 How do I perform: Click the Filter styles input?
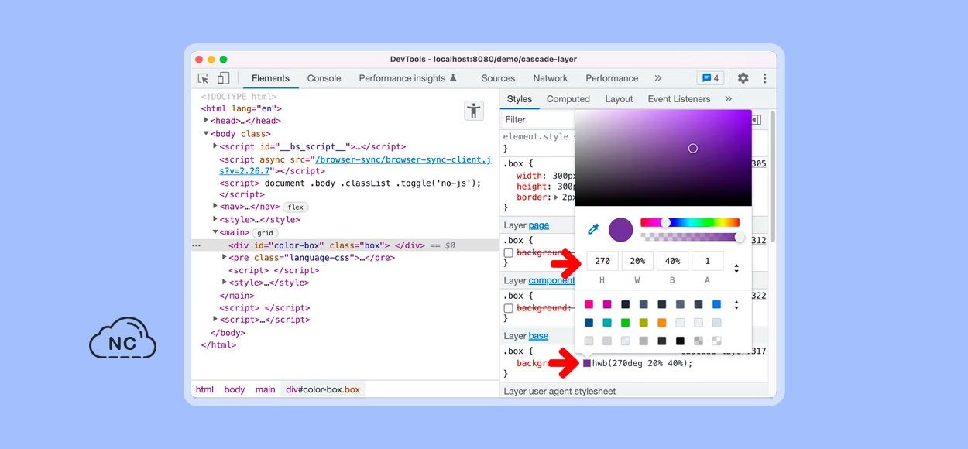(x=538, y=120)
